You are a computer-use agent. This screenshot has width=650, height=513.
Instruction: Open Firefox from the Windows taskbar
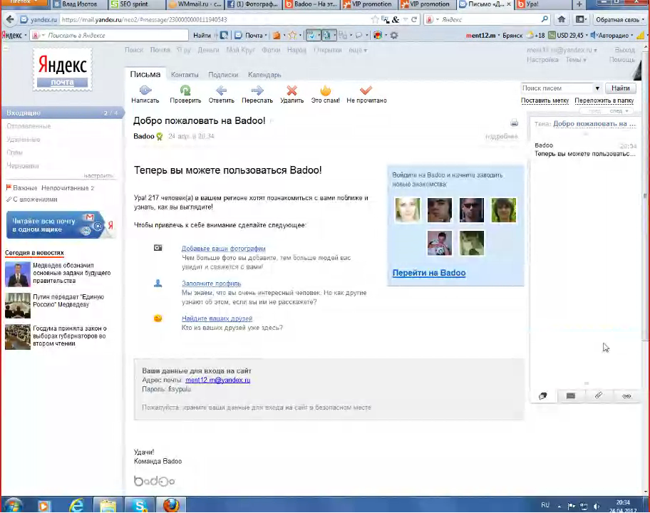(171, 505)
